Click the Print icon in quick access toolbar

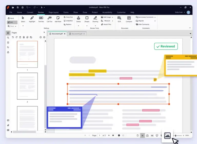[23, 7]
